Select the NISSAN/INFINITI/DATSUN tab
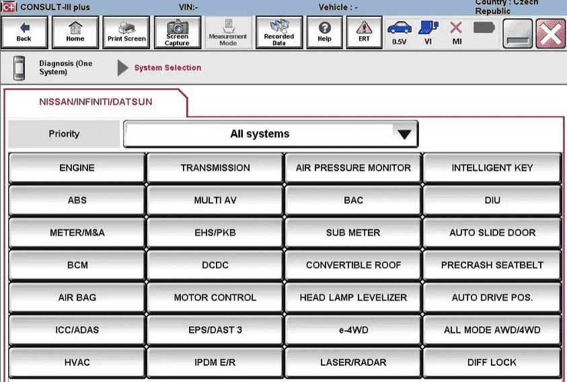 (x=96, y=102)
